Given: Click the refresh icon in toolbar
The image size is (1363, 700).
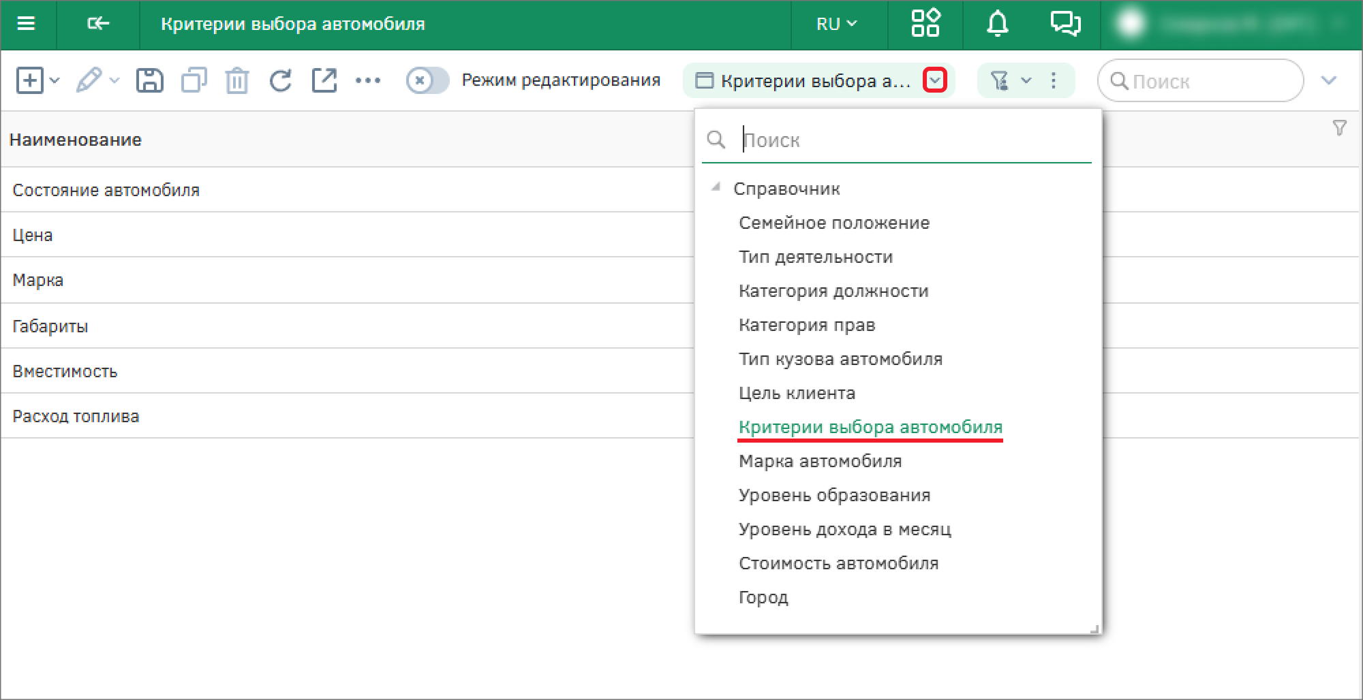Looking at the screenshot, I should coord(280,80).
